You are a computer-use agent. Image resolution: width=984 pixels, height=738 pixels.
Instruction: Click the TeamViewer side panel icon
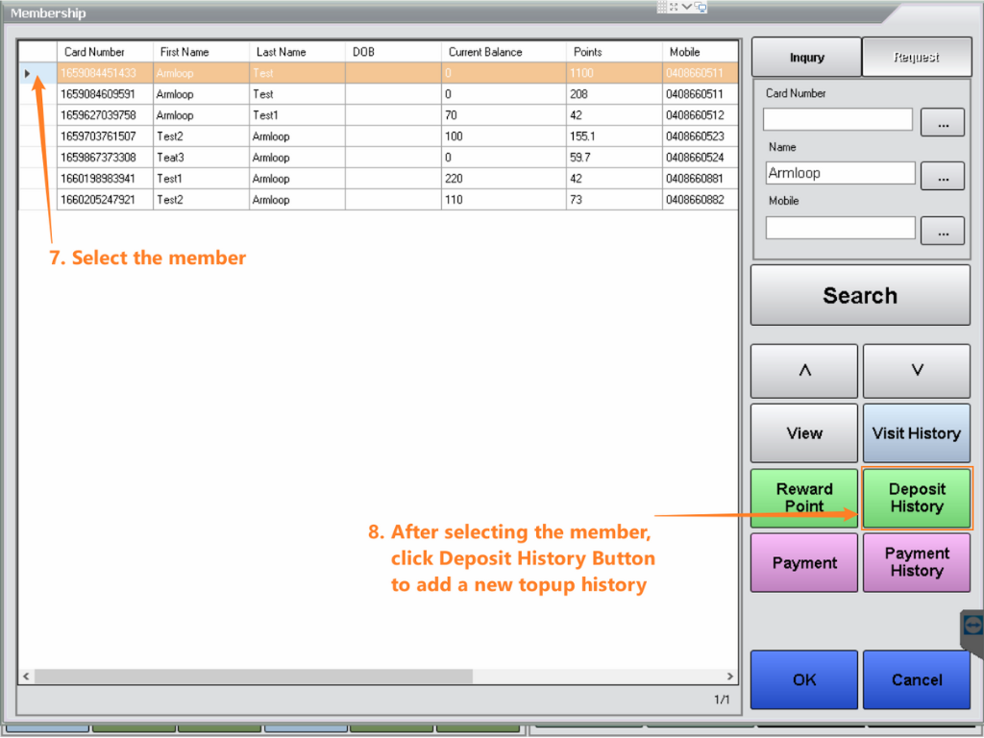972,626
